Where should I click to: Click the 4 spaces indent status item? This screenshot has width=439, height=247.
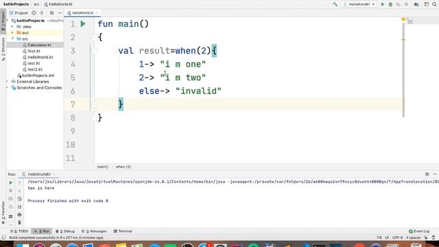click(413, 237)
